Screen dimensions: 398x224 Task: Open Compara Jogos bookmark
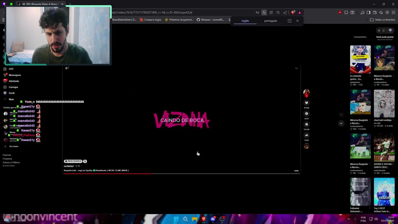tap(150, 20)
